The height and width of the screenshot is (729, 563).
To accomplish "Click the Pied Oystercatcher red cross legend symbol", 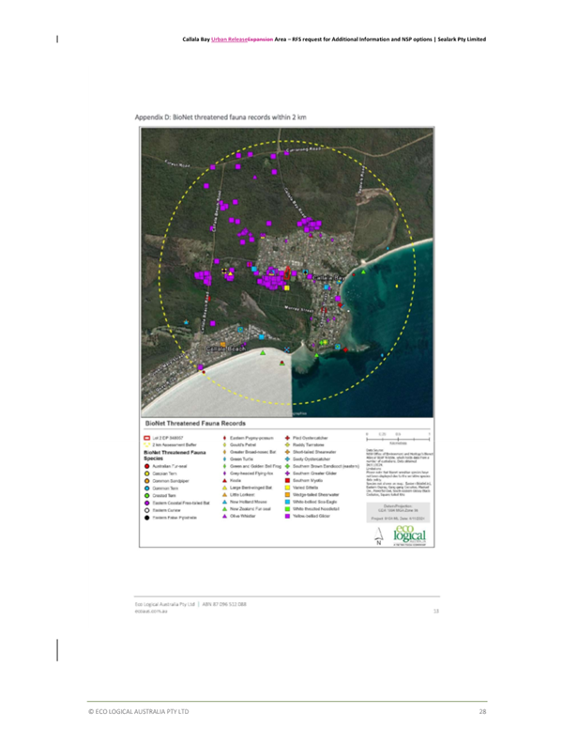I will point(287,438).
